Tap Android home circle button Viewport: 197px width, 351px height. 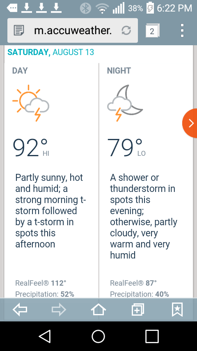click(98, 337)
